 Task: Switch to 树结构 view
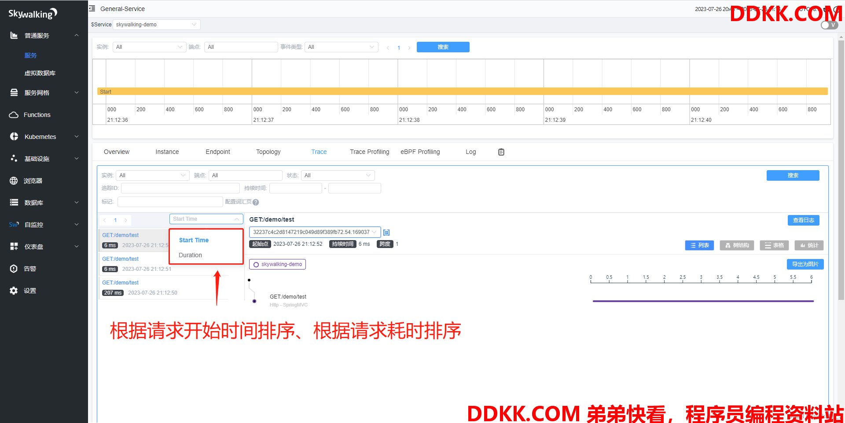[x=737, y=245]
